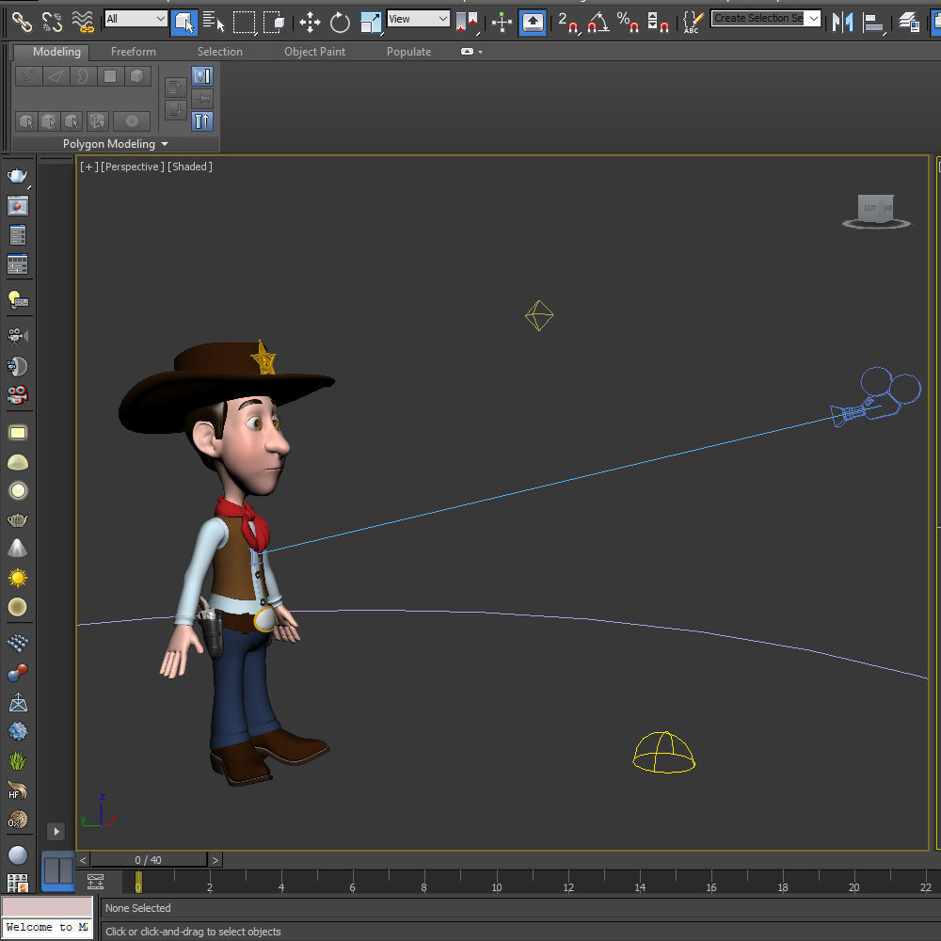Click the Select and Manipulate icon
Image resolution: width=941 pixels, height=941 pixels.
point(502,23)
